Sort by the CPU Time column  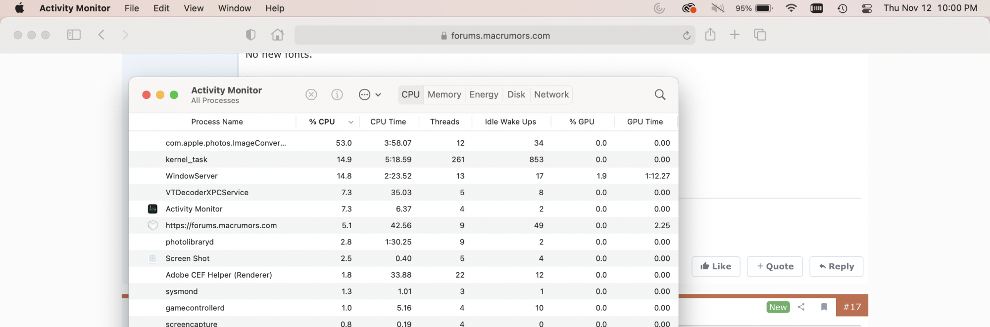click(x=388, y=122)
